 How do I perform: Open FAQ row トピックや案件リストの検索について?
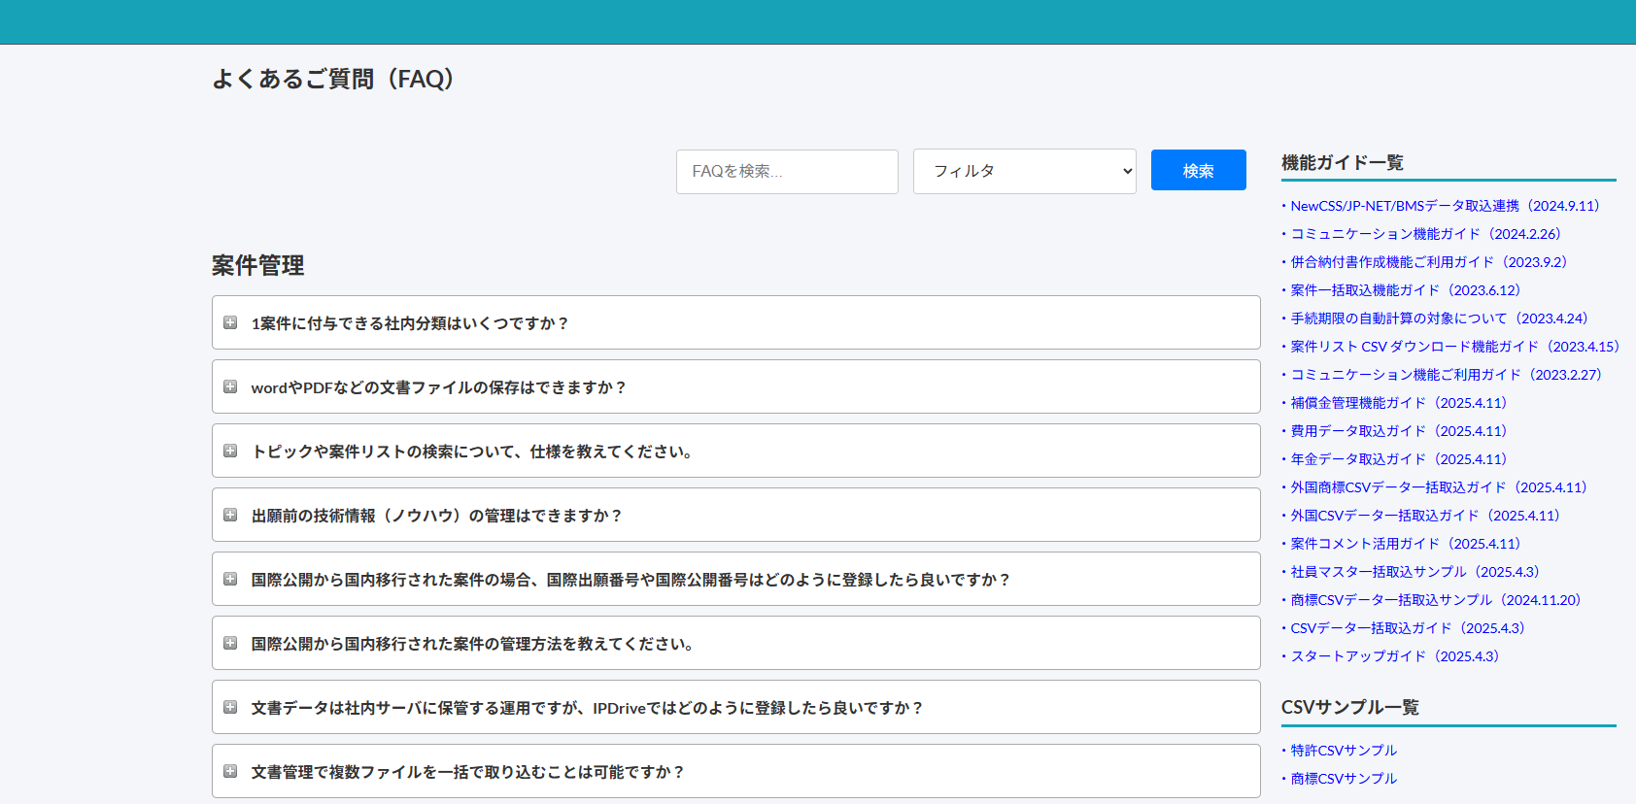pos(735,451)
